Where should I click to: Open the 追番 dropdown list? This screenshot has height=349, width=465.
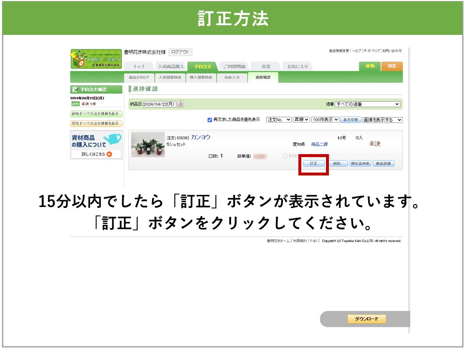tap(368, 104)
